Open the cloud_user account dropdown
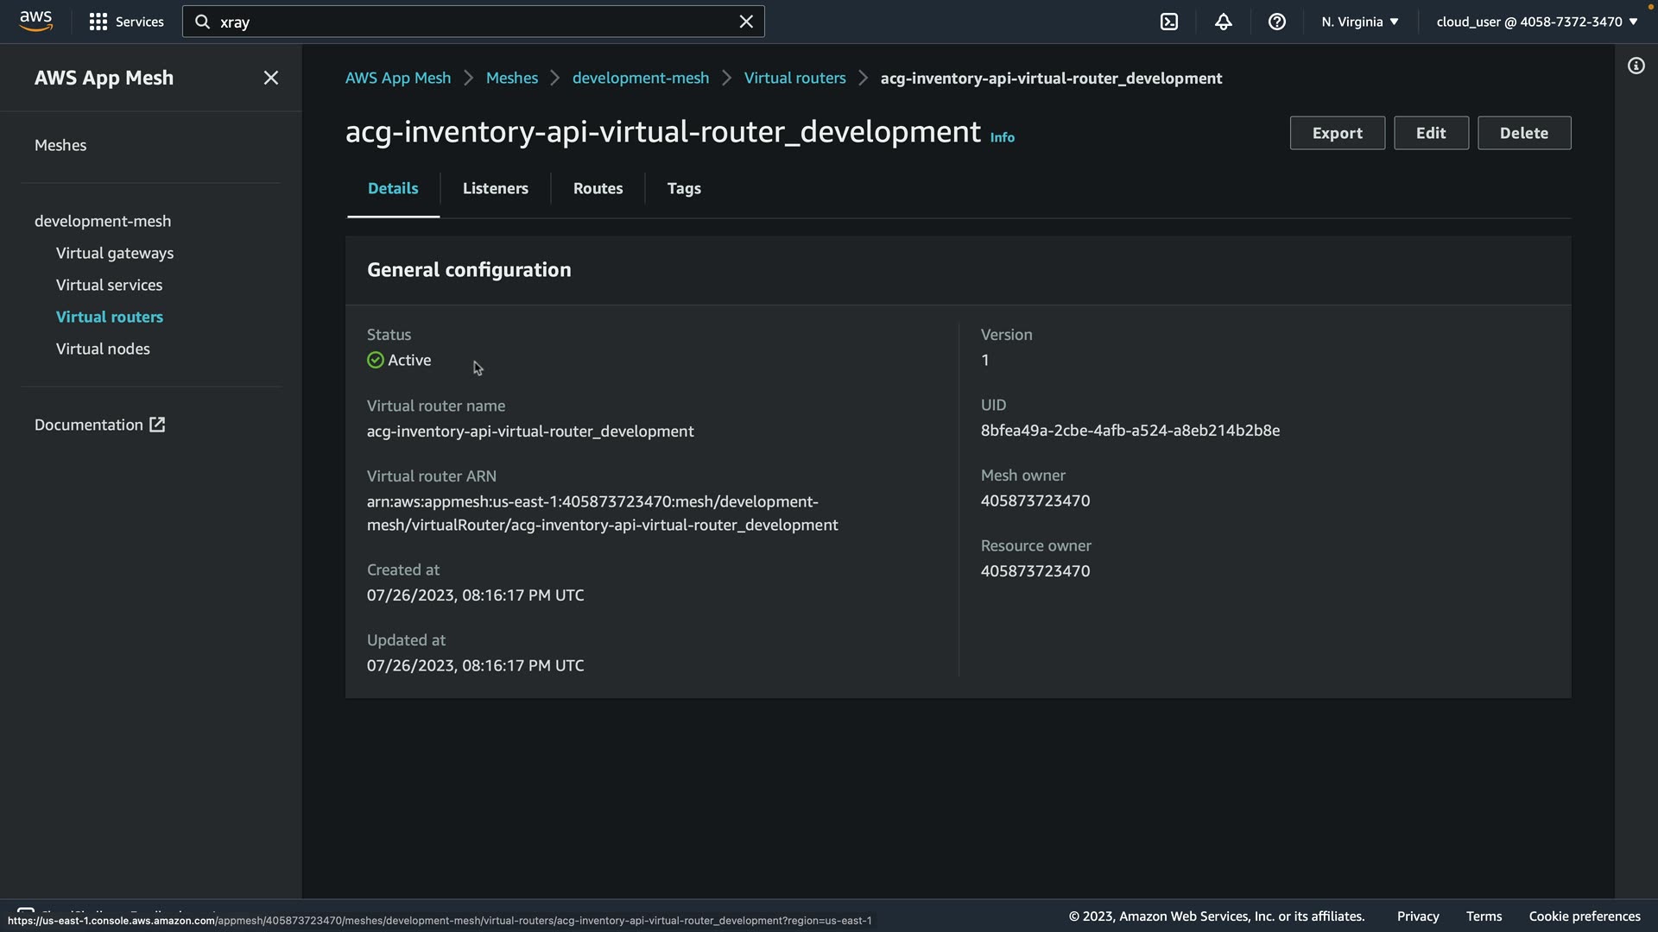 [1536, 22]
